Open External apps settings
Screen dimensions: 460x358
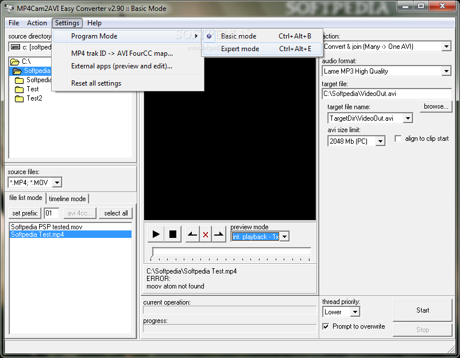click(x=122, y=66)
